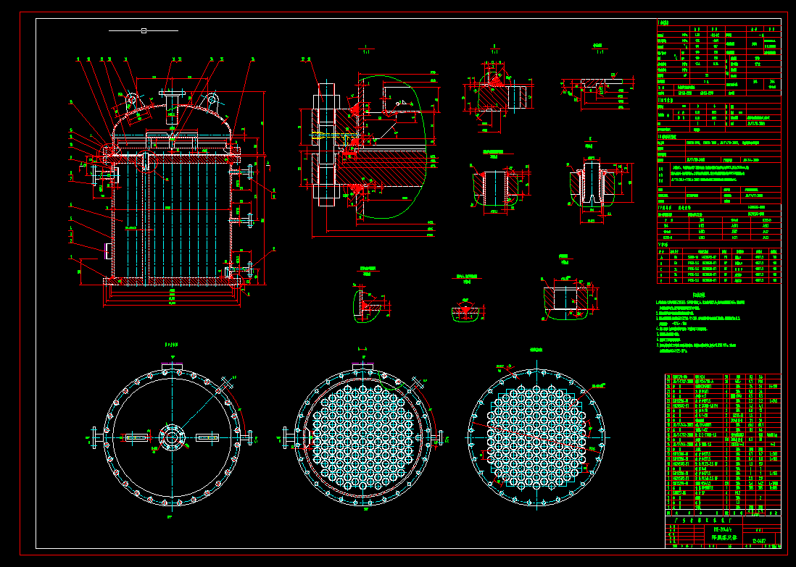Click the technical requirements notes paragraph
The image size is (796, 567).
700,324
